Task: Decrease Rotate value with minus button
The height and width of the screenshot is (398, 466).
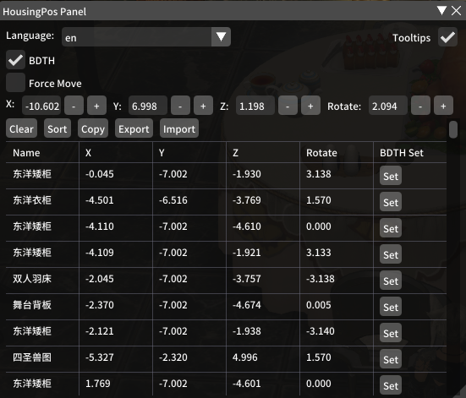Action: click(420, 106)
